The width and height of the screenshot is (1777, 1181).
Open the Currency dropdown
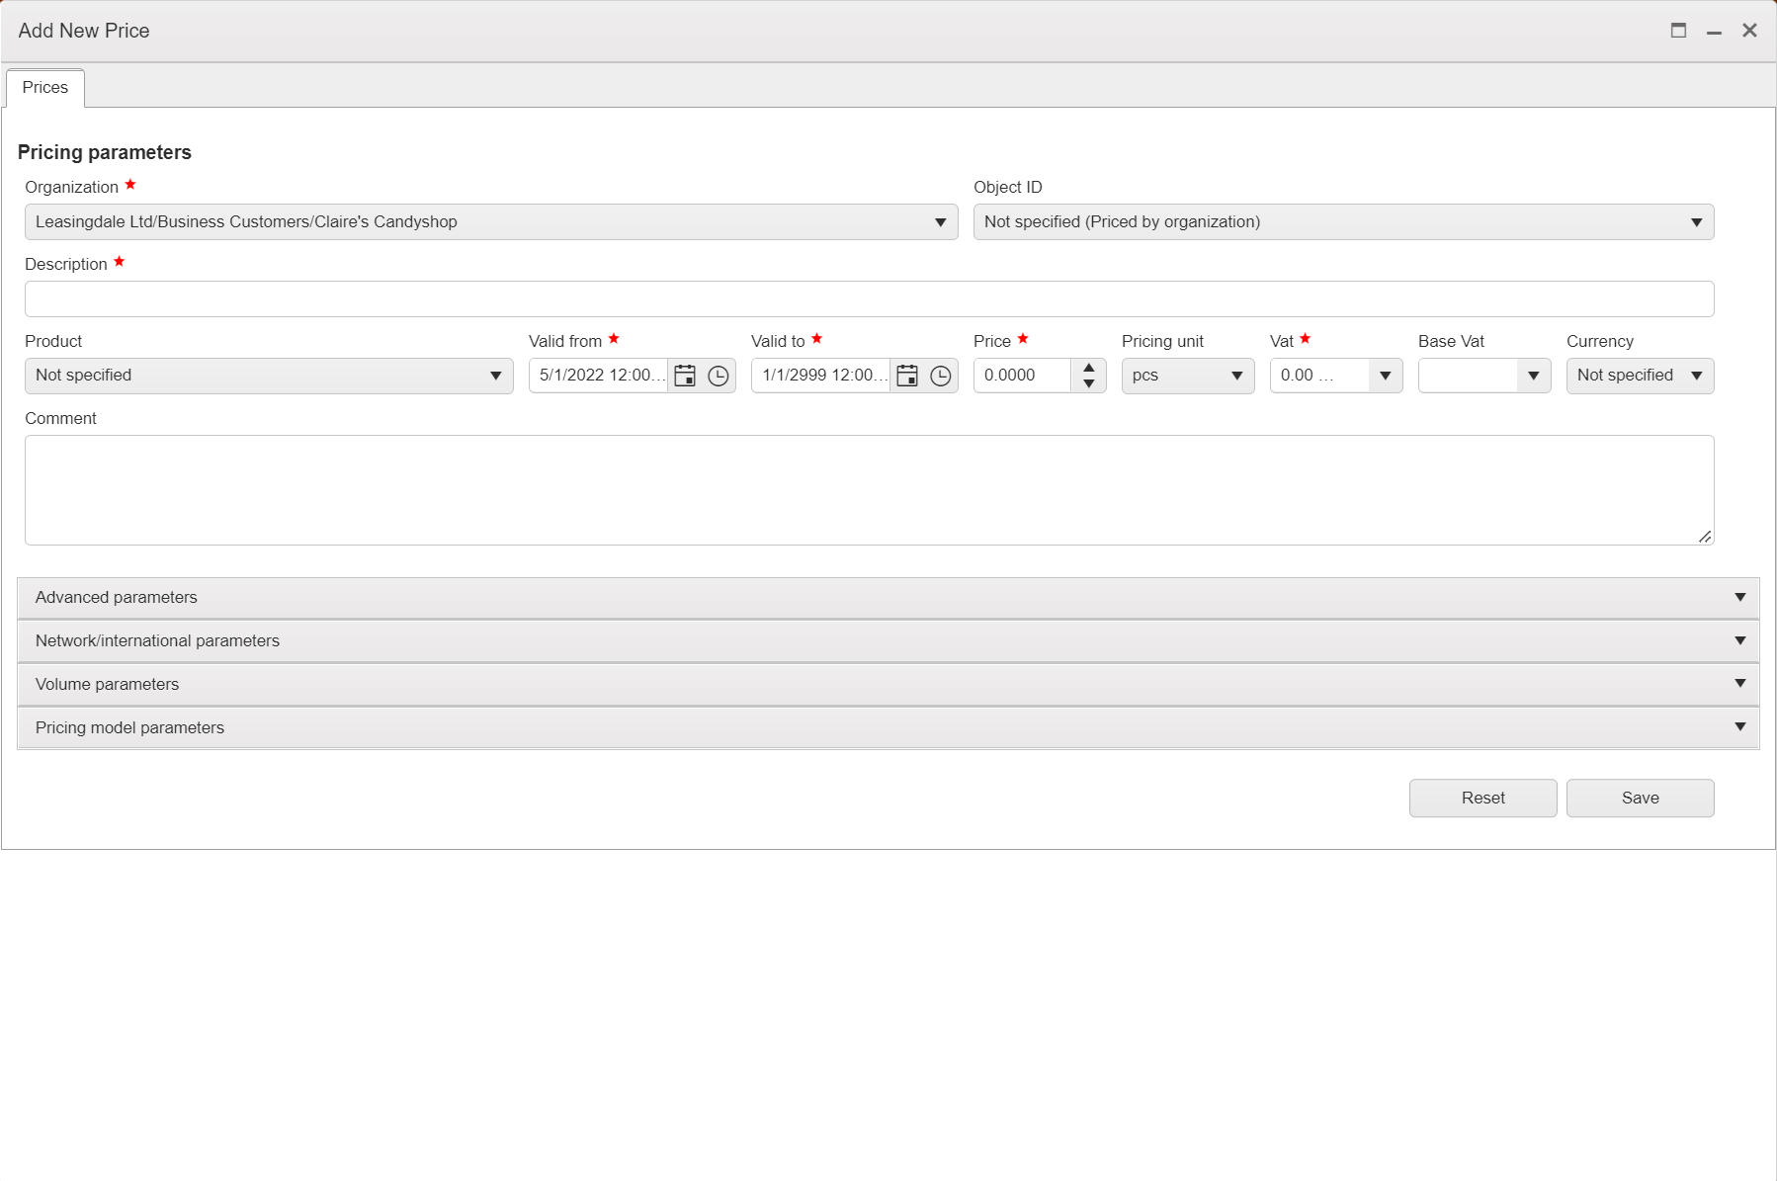click(1696, 376)
